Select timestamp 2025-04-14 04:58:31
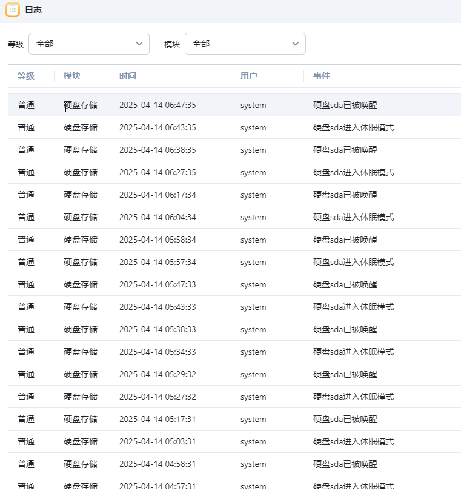461x493 pixels. click(158, 464)
